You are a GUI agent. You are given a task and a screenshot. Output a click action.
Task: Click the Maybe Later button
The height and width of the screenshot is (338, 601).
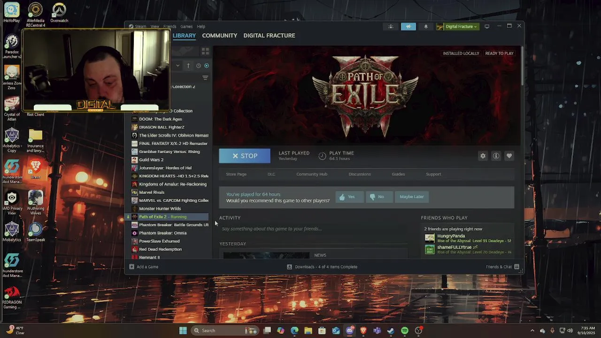[x=412, y=197]
